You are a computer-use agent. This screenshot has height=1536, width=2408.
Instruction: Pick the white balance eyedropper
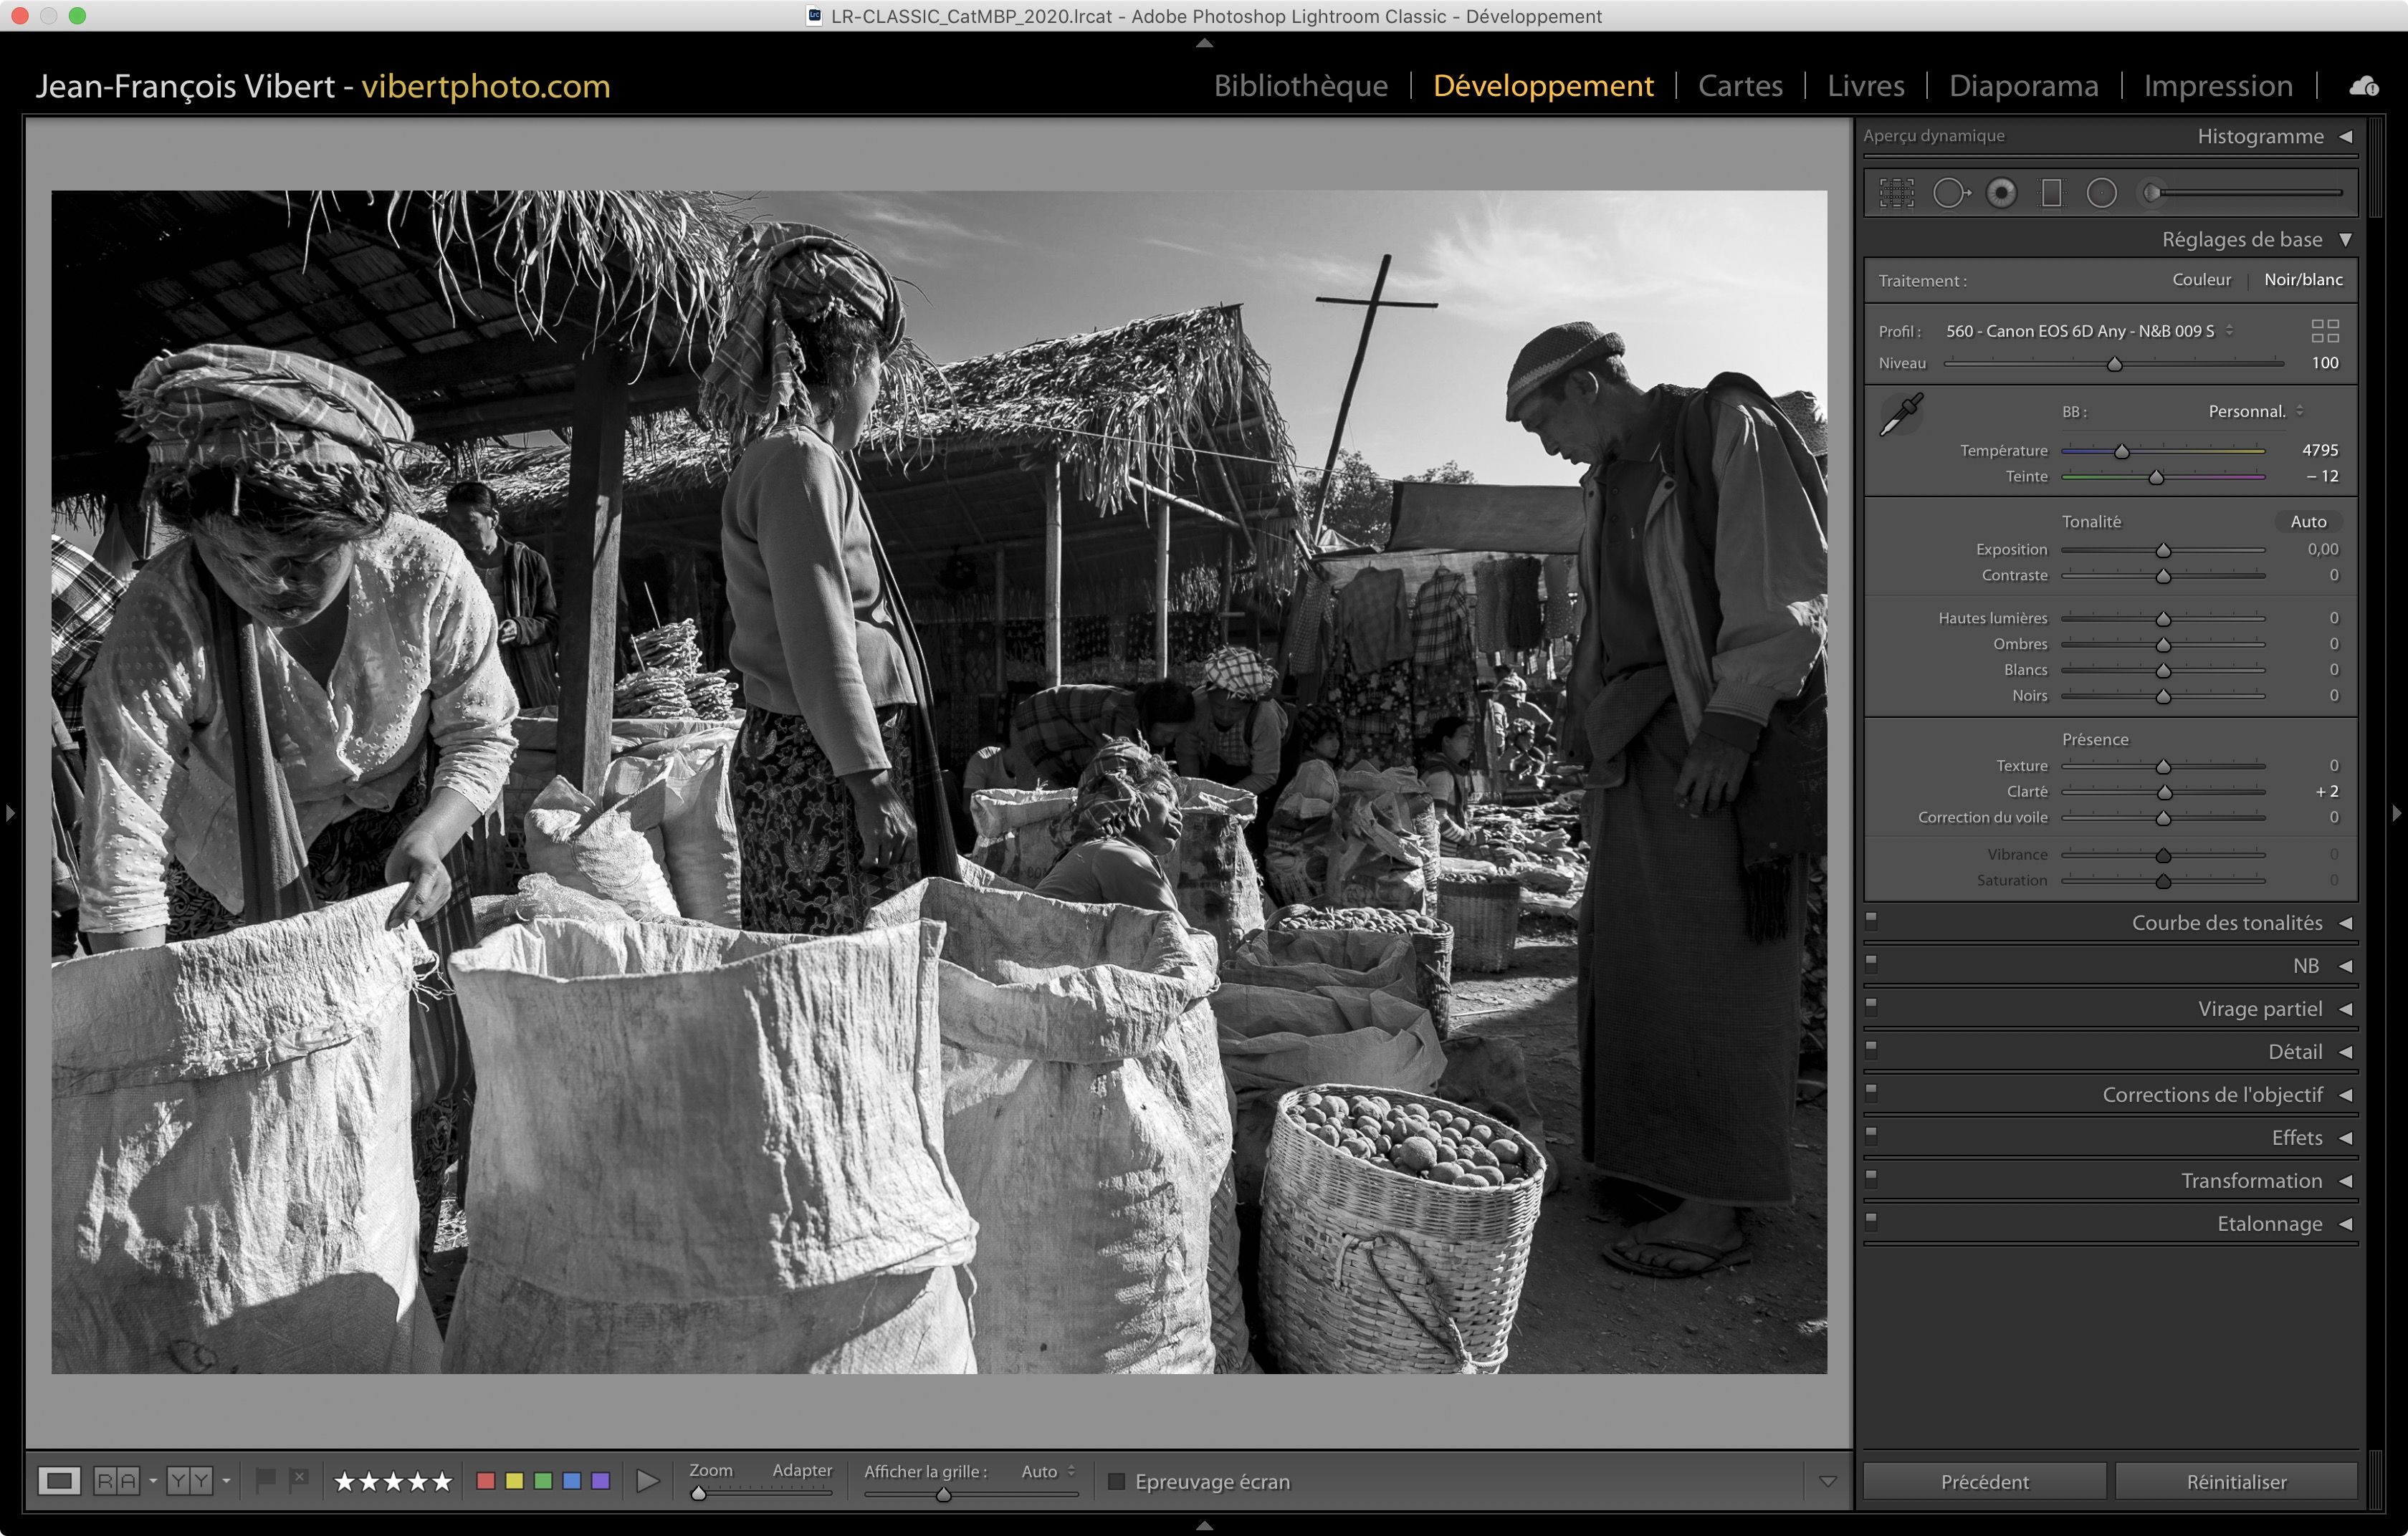(x=1901, y=413)
